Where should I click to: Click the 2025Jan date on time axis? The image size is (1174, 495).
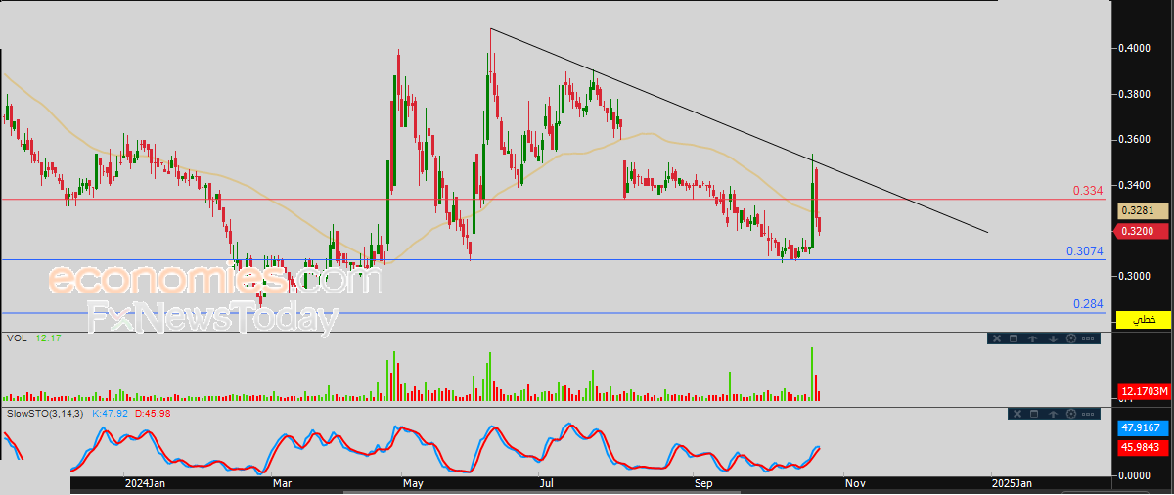[1011, 483]
